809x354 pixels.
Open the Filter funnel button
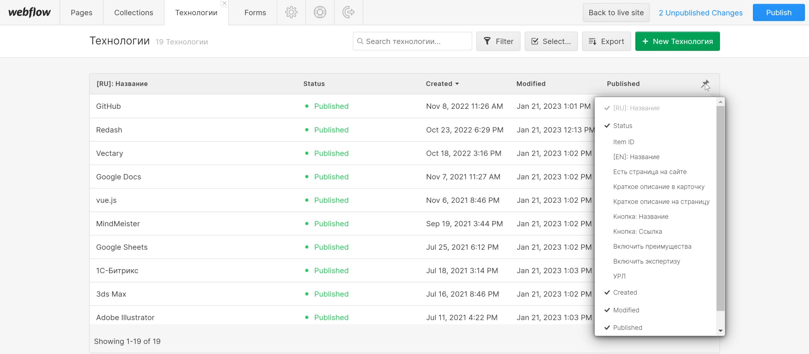pos(498,41)
